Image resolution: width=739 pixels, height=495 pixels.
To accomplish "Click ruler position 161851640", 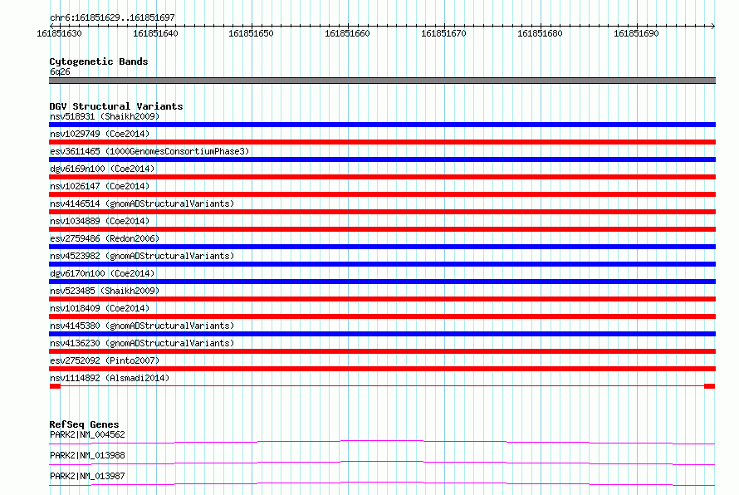I will (x=155, y=33).
